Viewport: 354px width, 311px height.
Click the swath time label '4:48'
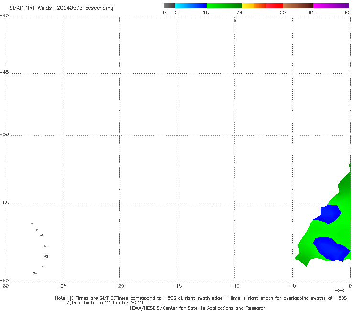coord(340,290)
